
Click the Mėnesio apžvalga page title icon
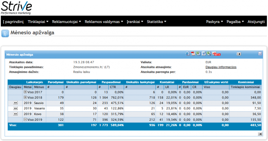pyautogui.click(x=5, y=33)
